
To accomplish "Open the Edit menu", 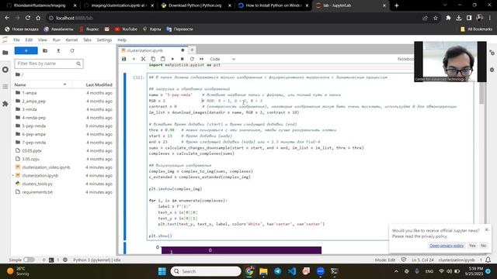I will (29, 40).
